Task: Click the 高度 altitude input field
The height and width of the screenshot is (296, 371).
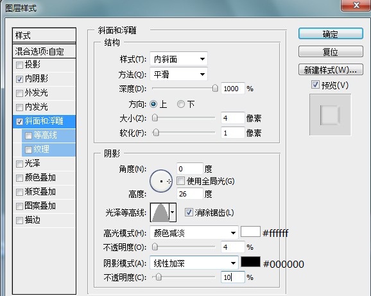Action: pyautogui.click(x=190, y=194)
